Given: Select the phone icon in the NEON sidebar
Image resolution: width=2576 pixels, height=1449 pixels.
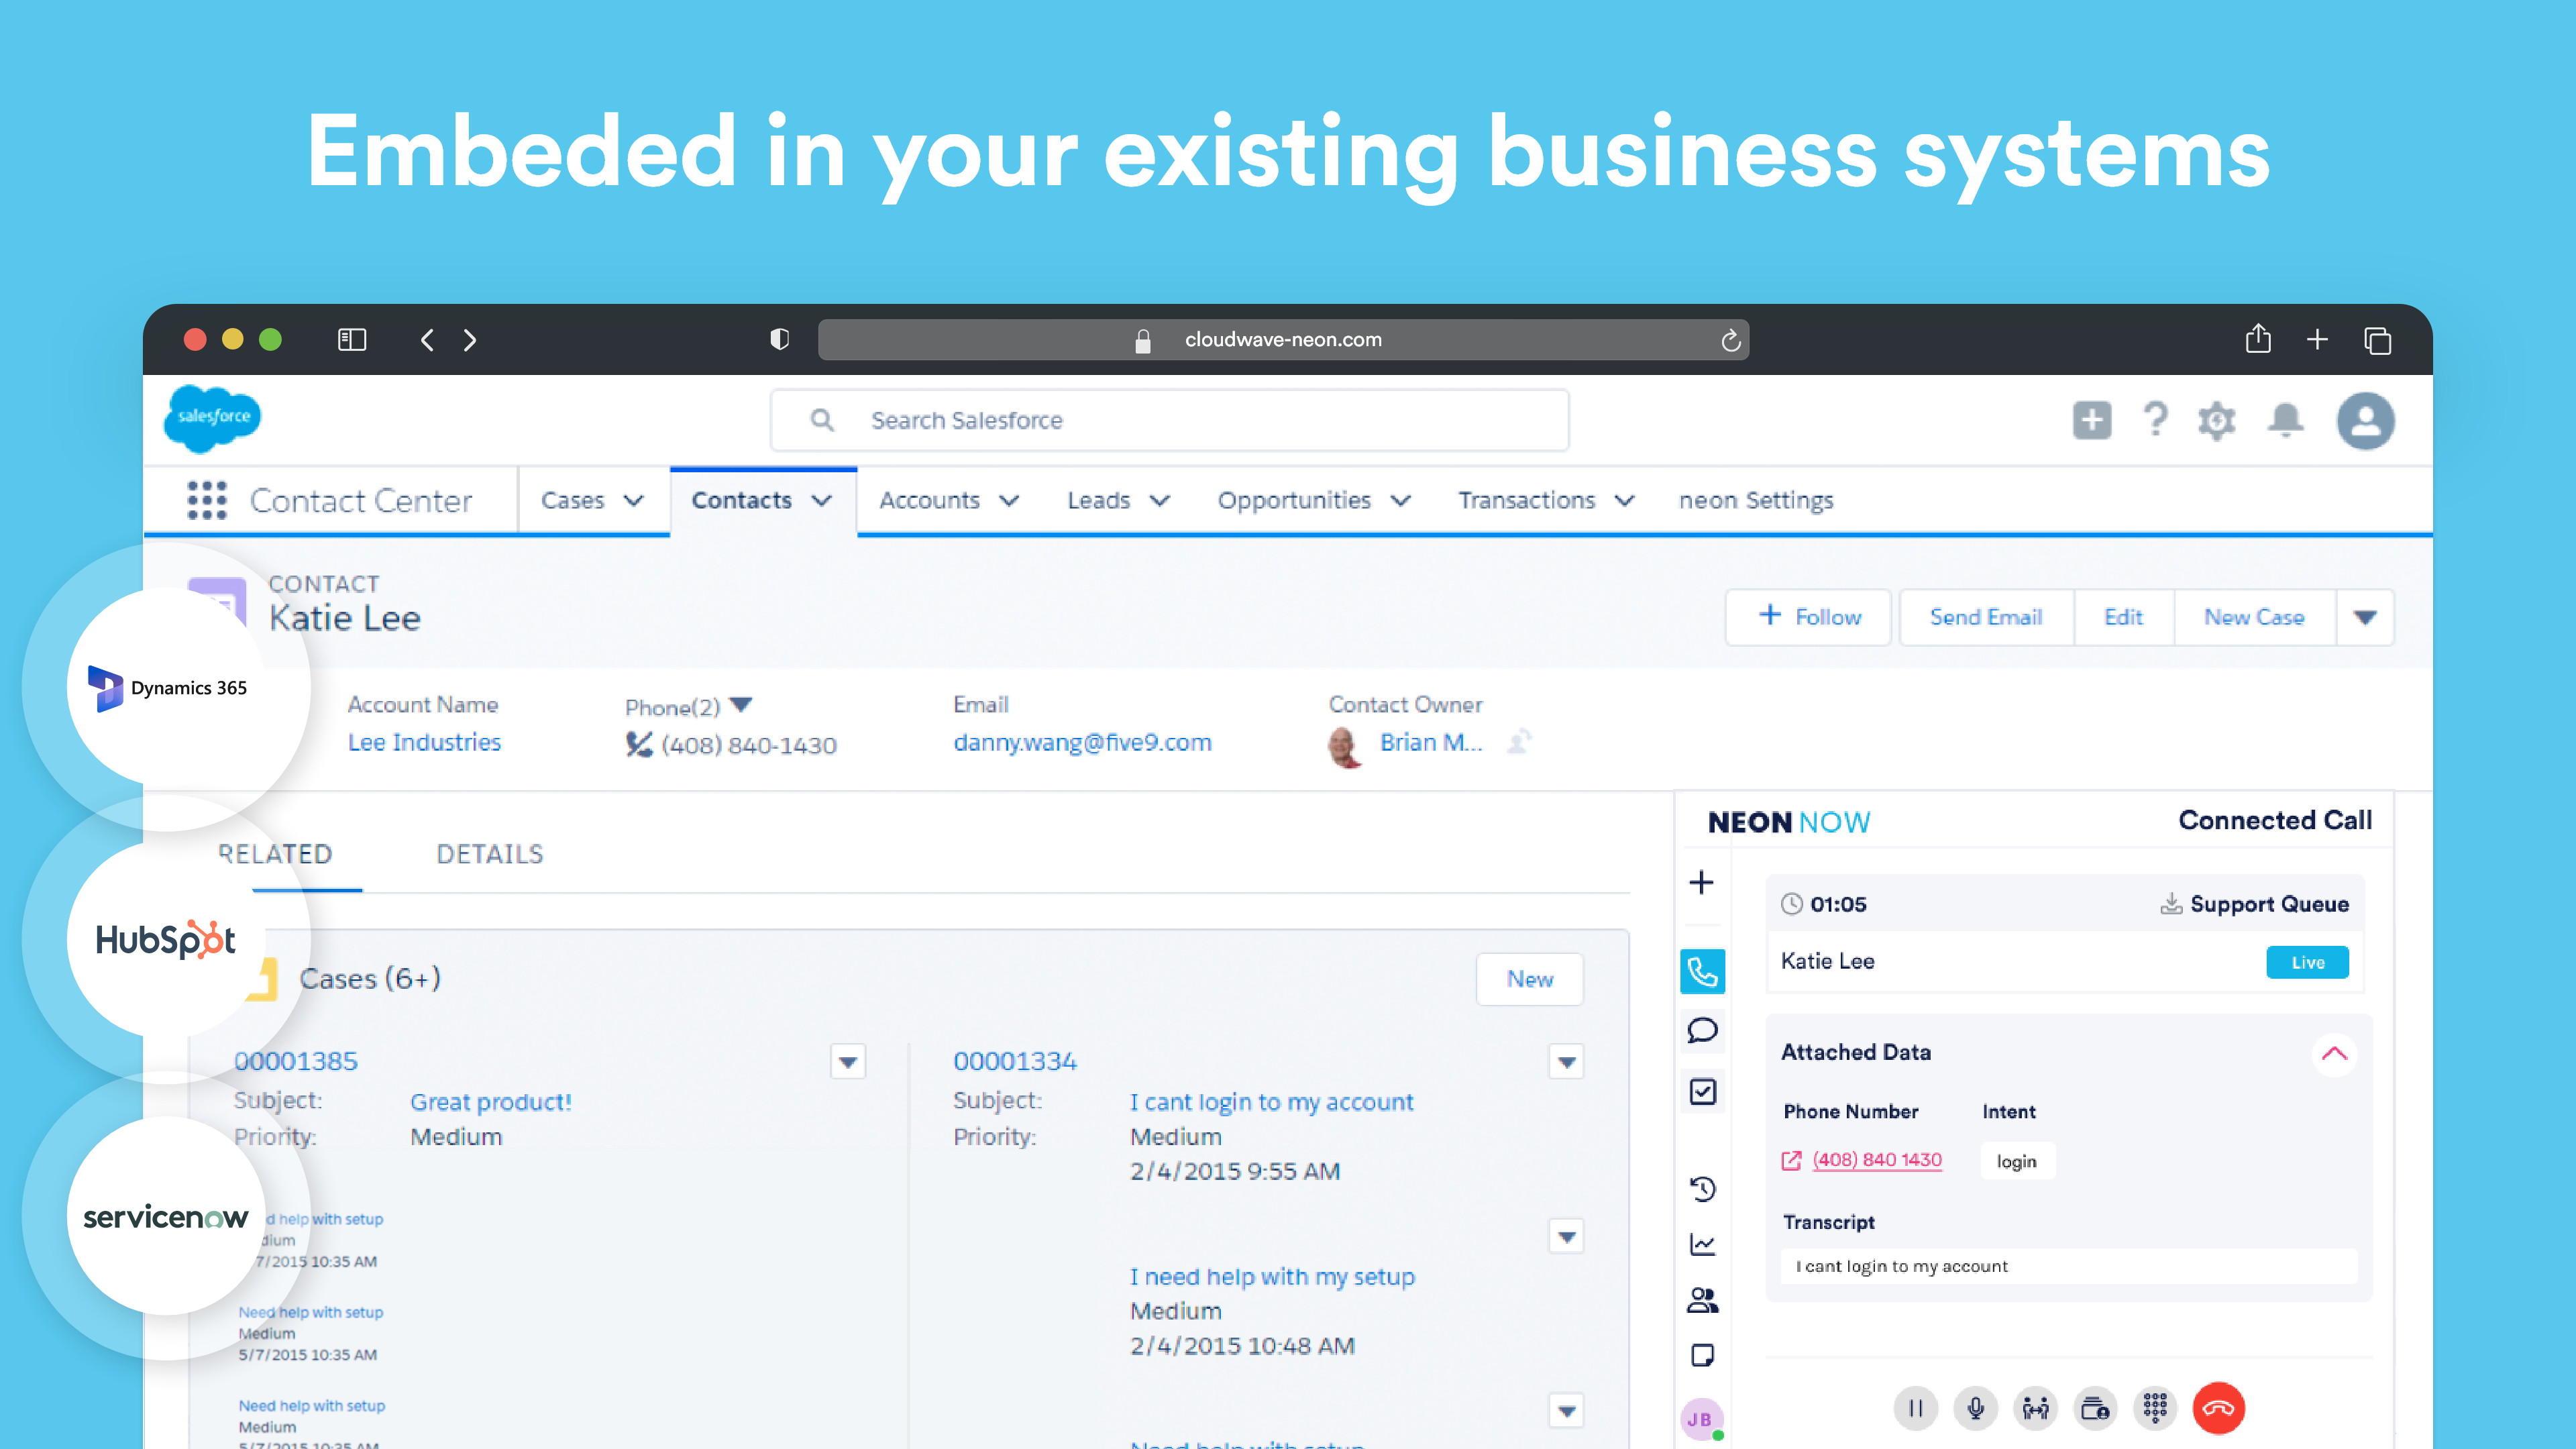Looking at the screenshot, I should coord(1702,971).
